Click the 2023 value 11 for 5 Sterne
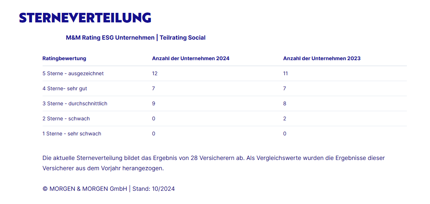 (285, 73)
